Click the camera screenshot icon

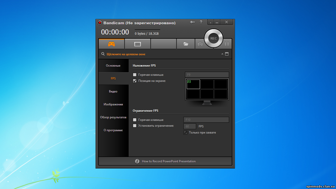[x=200, y=44]
